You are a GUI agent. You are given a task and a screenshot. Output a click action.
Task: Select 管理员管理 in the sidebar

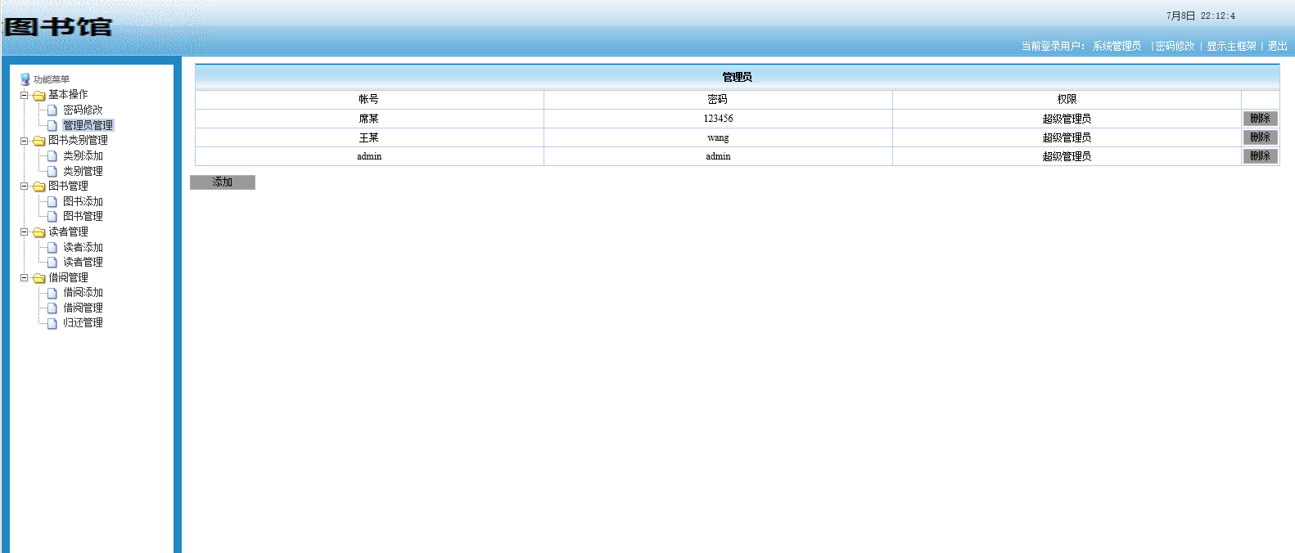pos(88,125)
